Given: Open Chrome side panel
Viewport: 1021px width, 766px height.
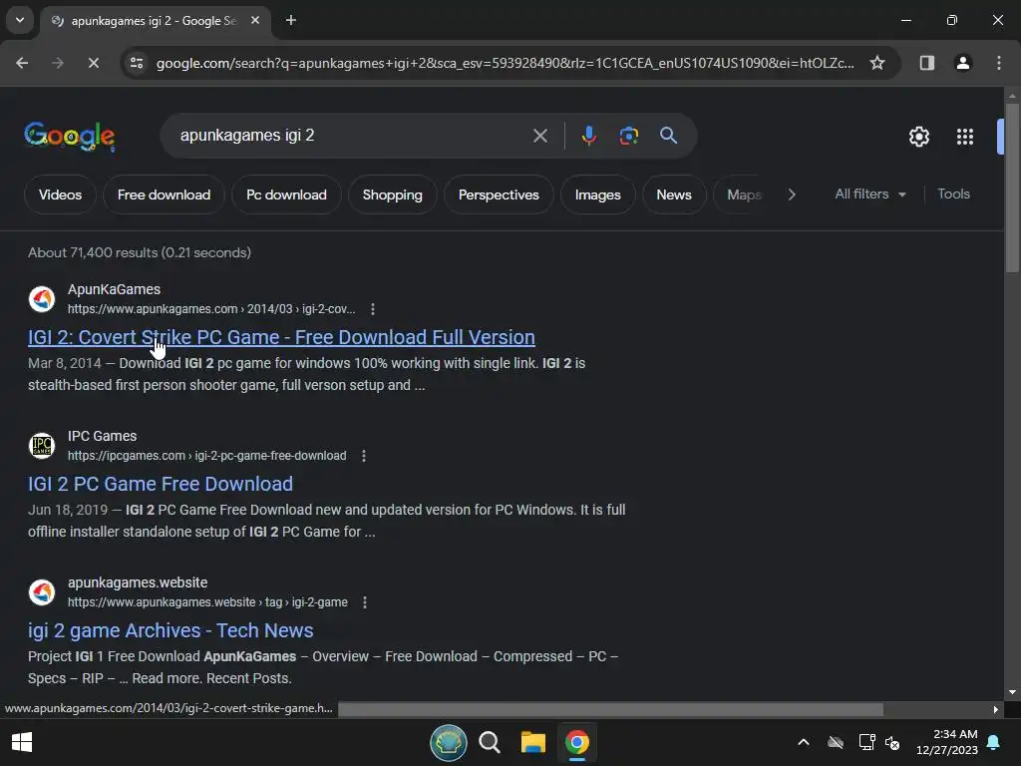Looking at the screenshot, I should click(926, 63).
